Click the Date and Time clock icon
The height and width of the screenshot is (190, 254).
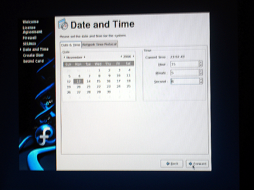63,25
